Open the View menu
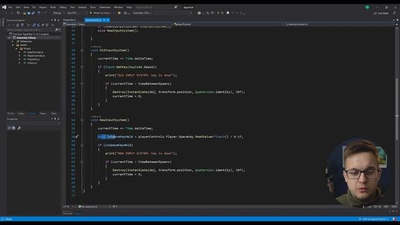The width and height of the screenshot is (400, 225). 26,7
